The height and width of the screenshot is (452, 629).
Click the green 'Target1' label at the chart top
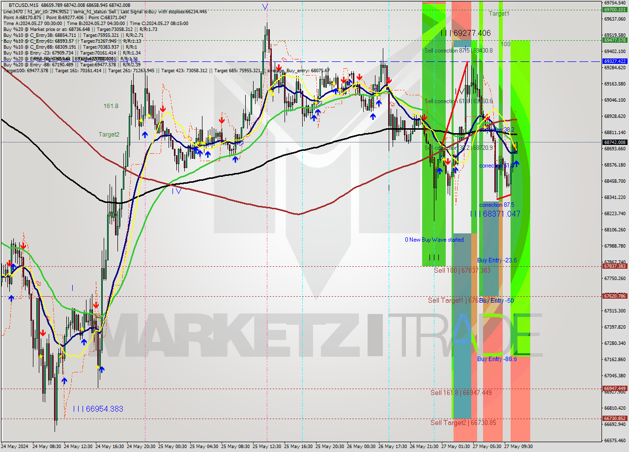tap(499, 14)
